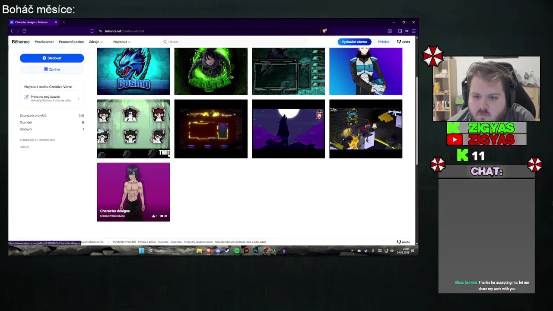This screenshot has height=311, width=553.
Task: Open Adobe Photoshop from the taskbar
Action: tap(256, 251)
